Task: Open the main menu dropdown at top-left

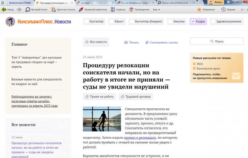Action: (4, 3)
